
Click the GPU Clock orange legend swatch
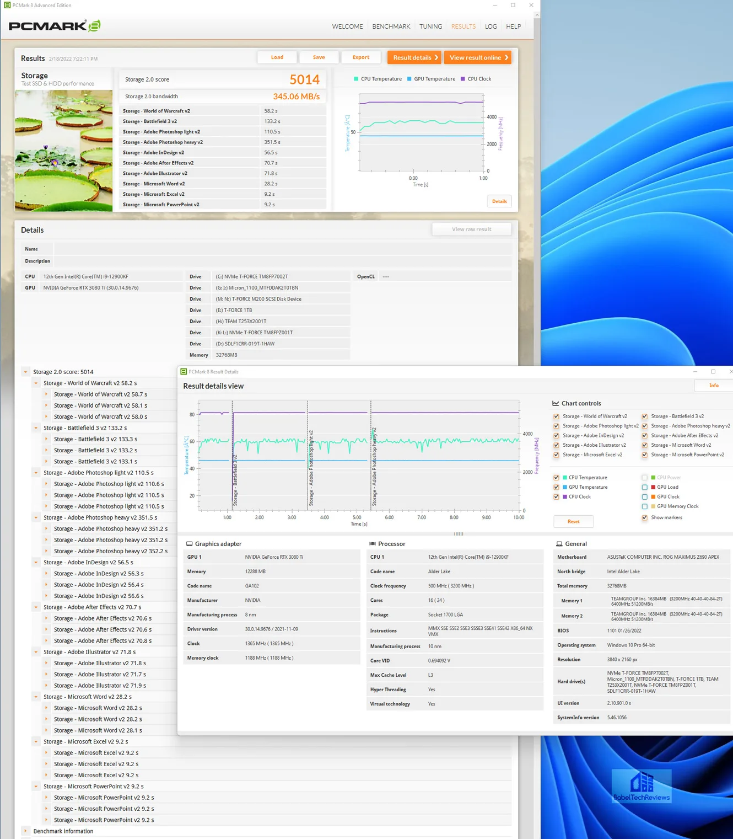point(653,497)
